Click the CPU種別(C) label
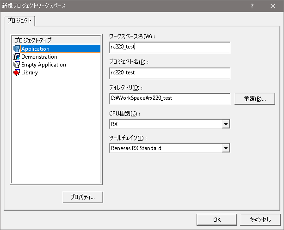This screenshot has width=284, height=230. [x=124, y=114]
